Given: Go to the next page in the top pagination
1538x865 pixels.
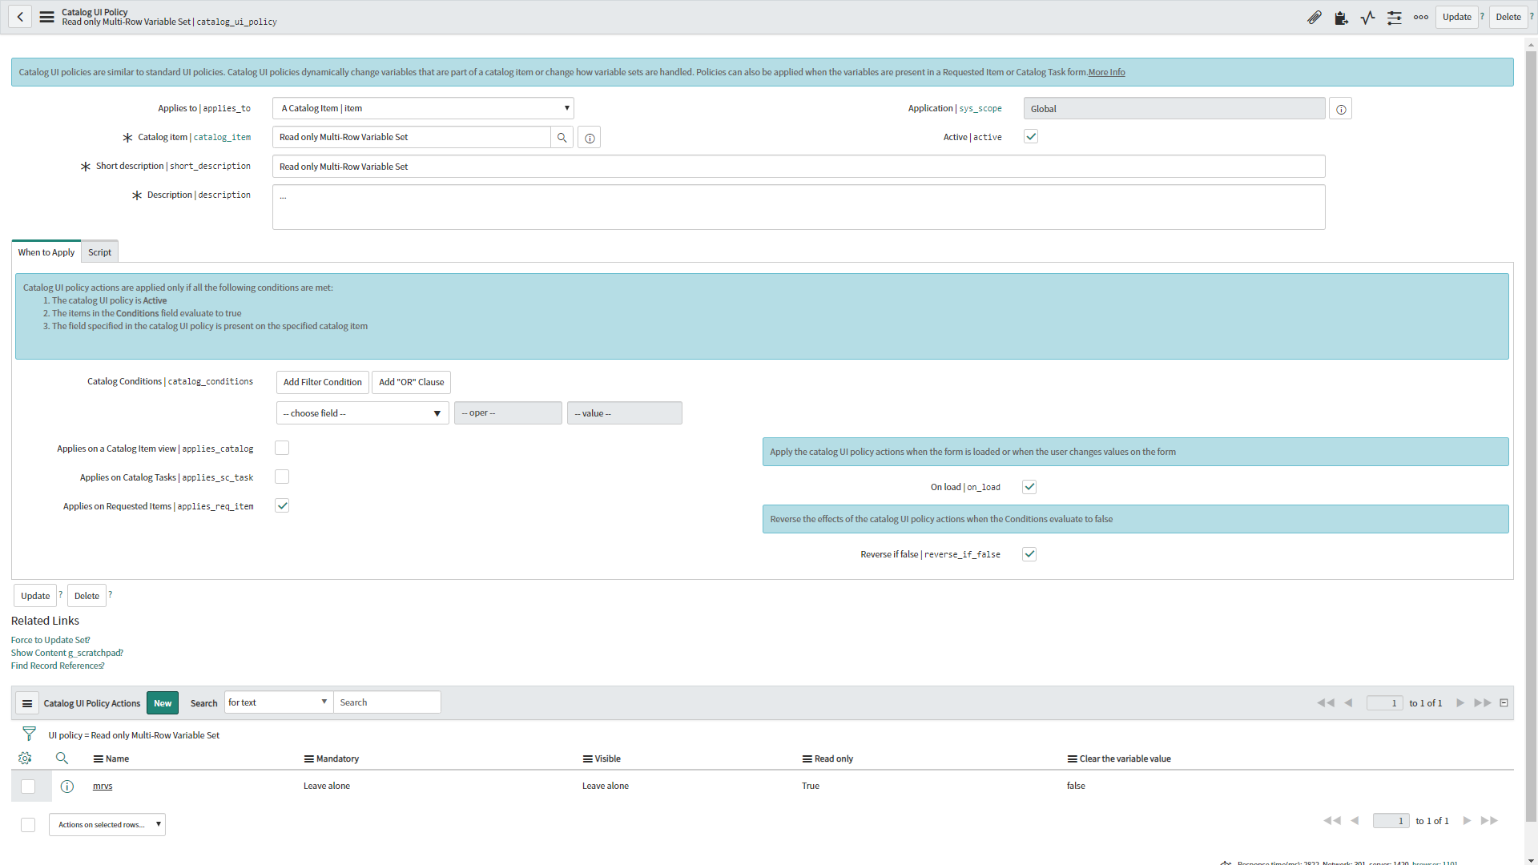Looking at the screenshot, I should (1460, 703).
